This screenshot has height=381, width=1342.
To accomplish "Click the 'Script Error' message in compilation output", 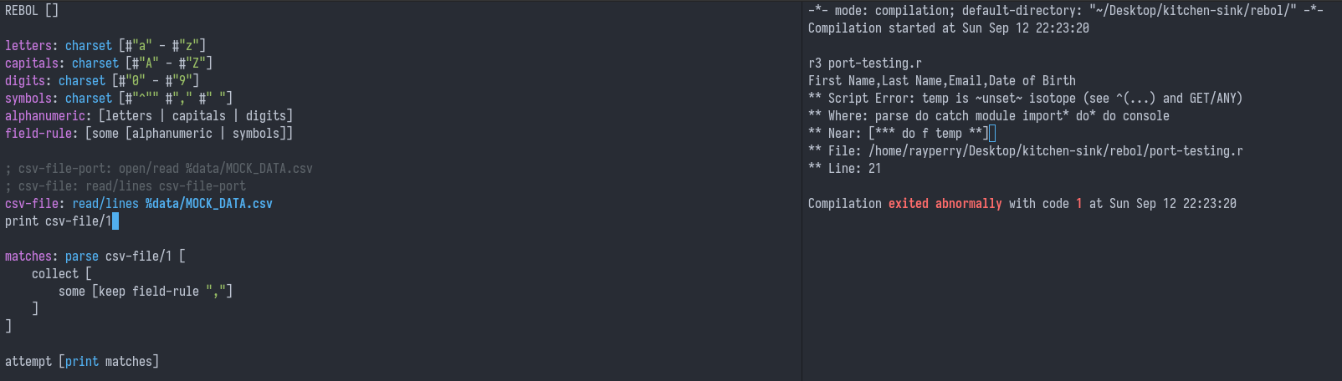I will coord(862,99).
